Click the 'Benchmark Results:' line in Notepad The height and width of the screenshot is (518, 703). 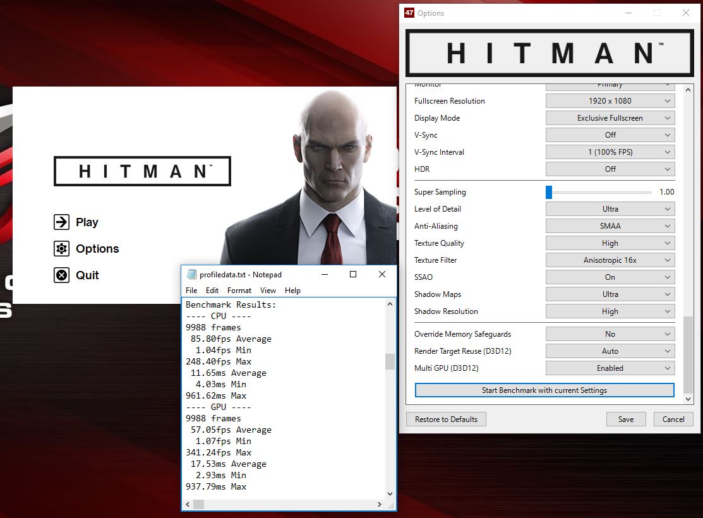231,304
